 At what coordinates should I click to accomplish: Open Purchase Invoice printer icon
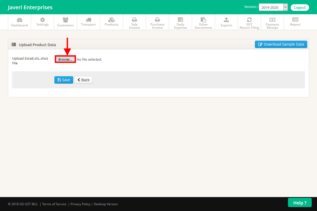[157, 20]
